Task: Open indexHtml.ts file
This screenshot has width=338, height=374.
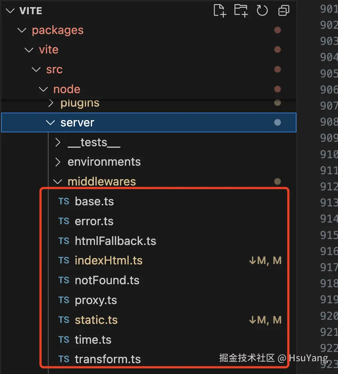Action: pos(108,261)
